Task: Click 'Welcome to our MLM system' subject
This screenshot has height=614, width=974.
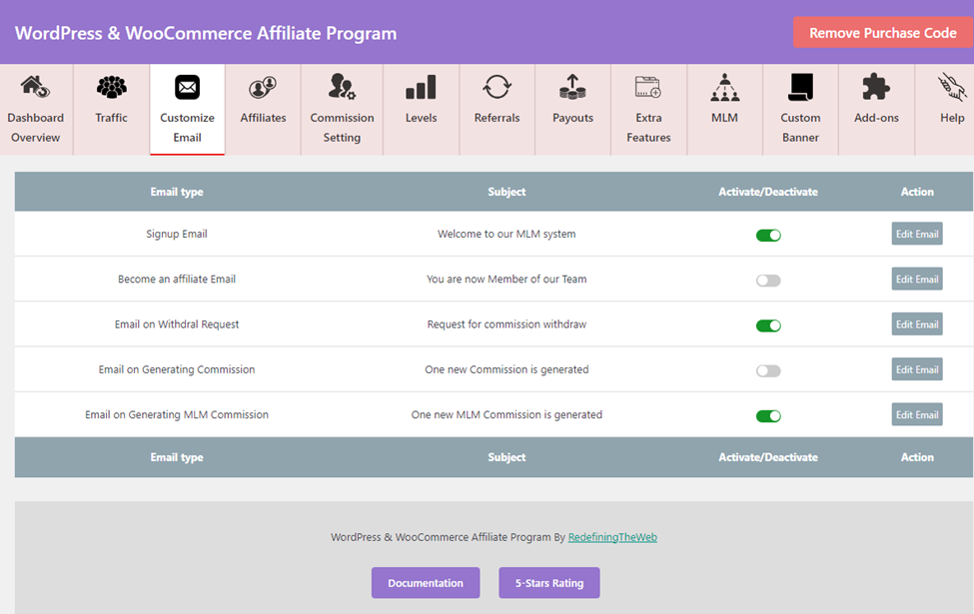Action: point(506,234)
